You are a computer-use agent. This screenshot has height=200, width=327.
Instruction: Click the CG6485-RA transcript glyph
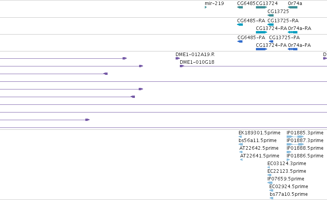[240, 25]
